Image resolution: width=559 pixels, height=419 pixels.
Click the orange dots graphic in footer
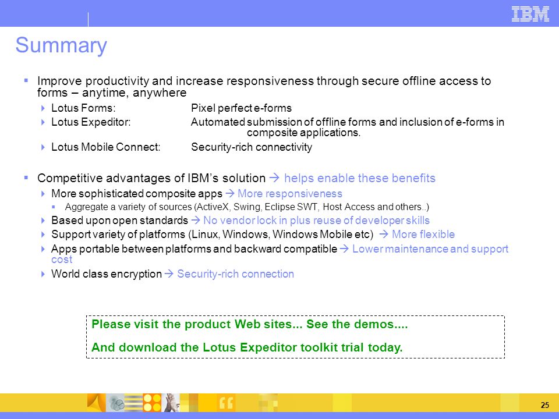tap(152, 403)
